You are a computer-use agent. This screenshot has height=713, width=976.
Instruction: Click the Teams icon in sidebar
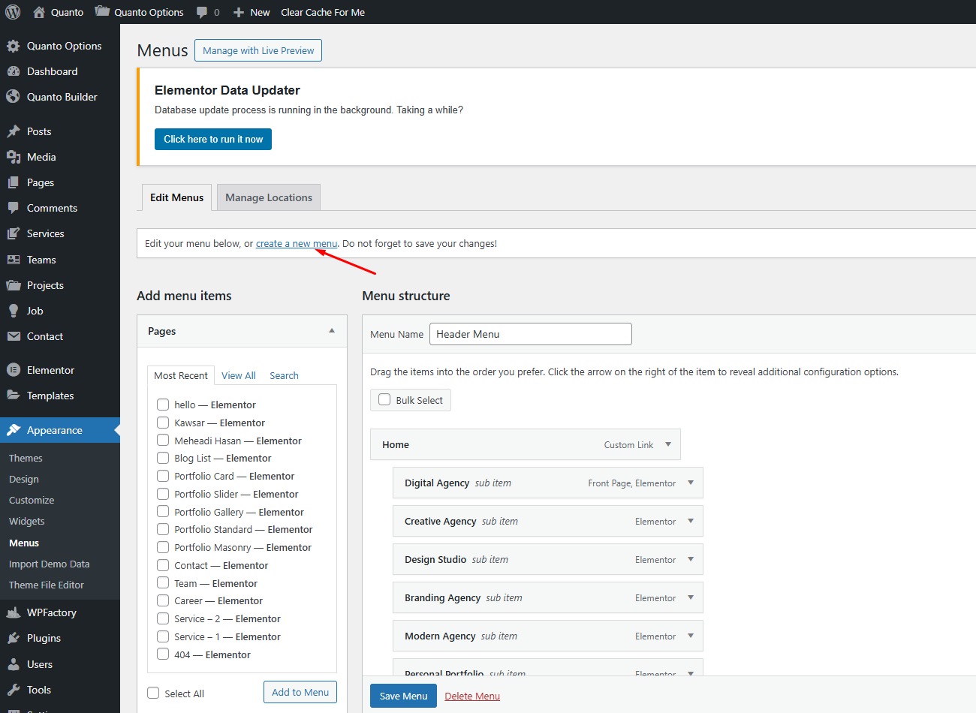coord(14,260)
